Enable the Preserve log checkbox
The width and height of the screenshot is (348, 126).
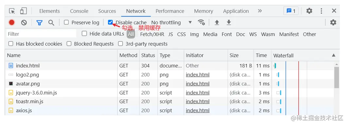(x=66, y=23)
